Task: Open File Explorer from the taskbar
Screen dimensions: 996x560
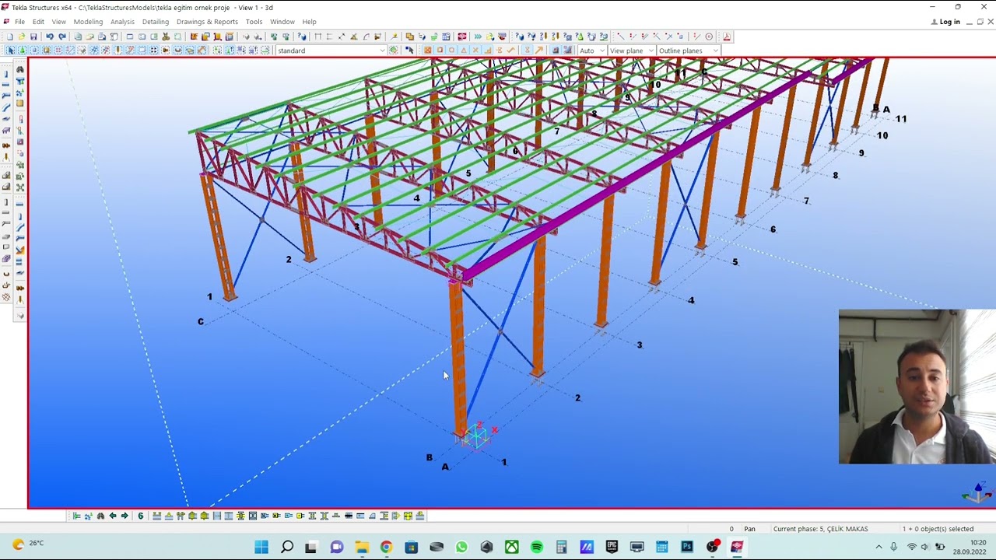Action: [362, 547]
